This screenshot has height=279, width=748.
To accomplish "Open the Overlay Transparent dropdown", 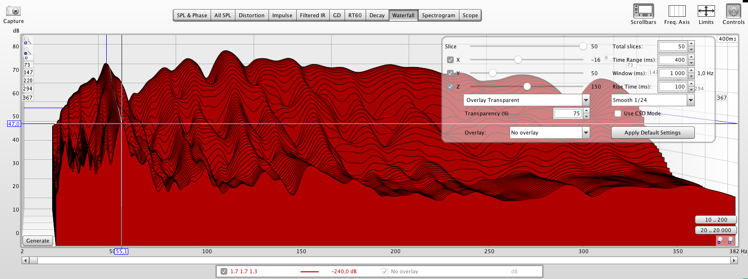I will pos(526,100).
